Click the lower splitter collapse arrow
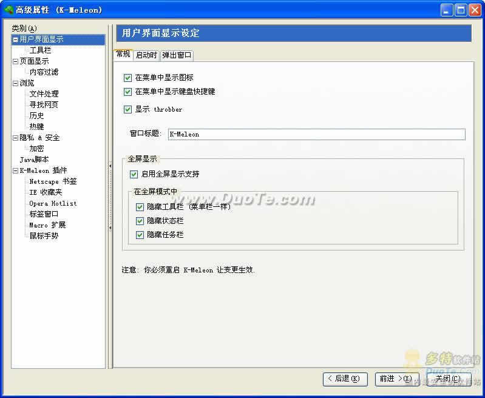 (110, 228)
